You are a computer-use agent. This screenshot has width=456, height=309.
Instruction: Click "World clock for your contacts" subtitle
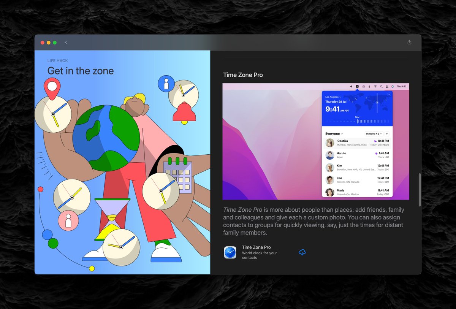260,255
